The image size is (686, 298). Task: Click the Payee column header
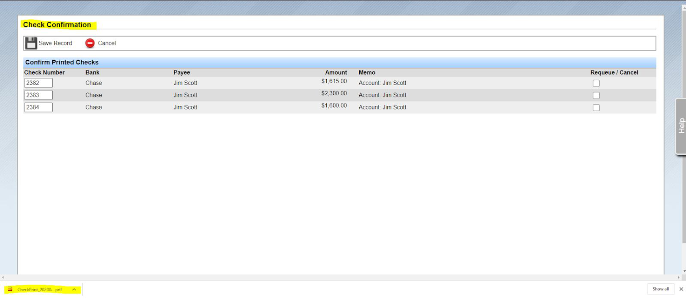[181, 72]
